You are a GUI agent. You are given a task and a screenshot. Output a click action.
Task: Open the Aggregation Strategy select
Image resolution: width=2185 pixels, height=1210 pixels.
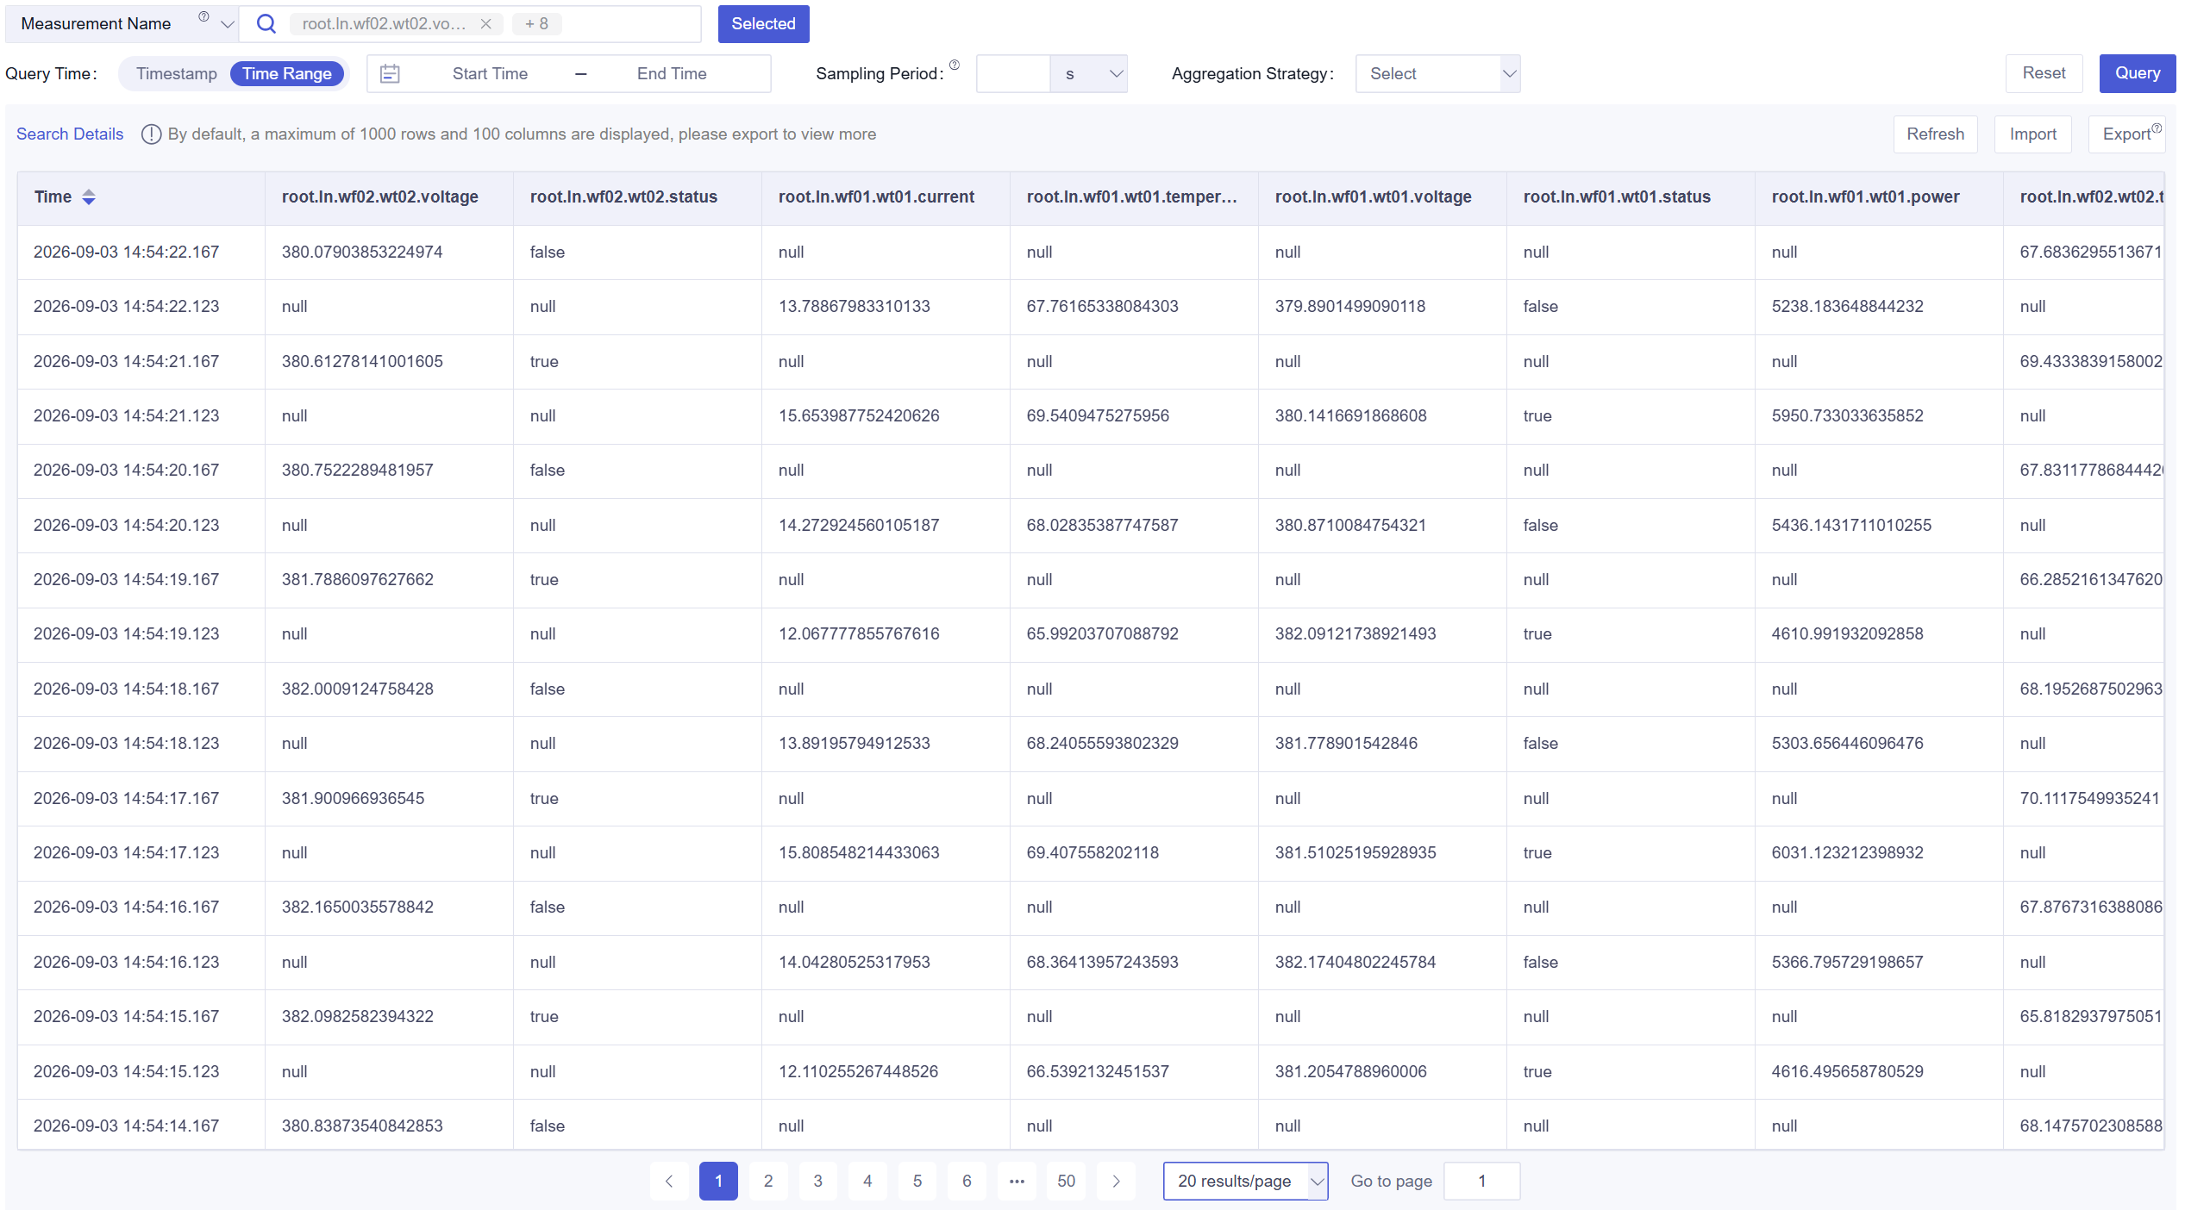point(1437,74)
